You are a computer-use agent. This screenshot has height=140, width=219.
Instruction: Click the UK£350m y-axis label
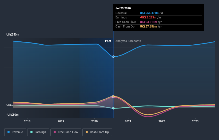[13, 34]
